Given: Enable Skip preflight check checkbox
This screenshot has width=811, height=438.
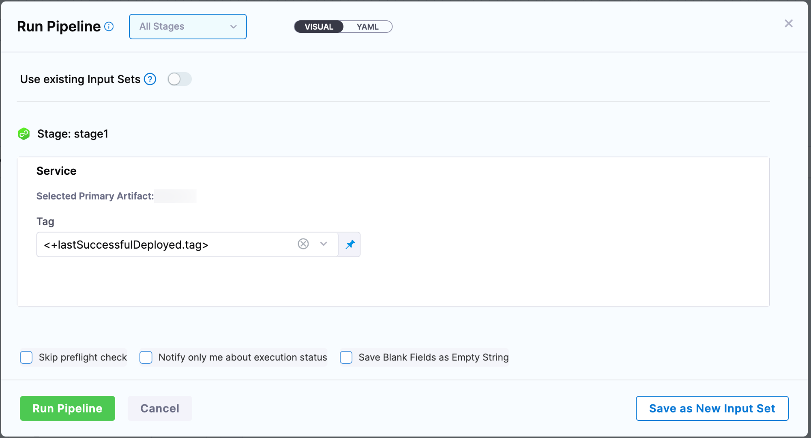Looking at the screenshot, I should click(26, 357).
